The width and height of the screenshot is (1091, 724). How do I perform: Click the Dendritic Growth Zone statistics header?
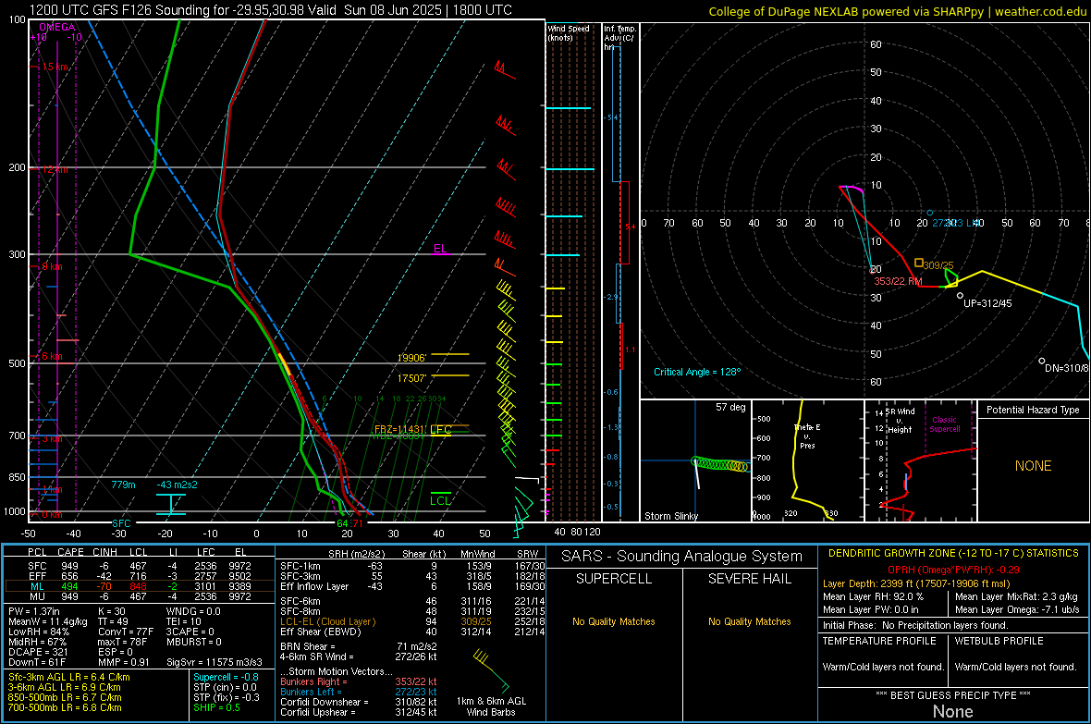[x=953, y=554]
